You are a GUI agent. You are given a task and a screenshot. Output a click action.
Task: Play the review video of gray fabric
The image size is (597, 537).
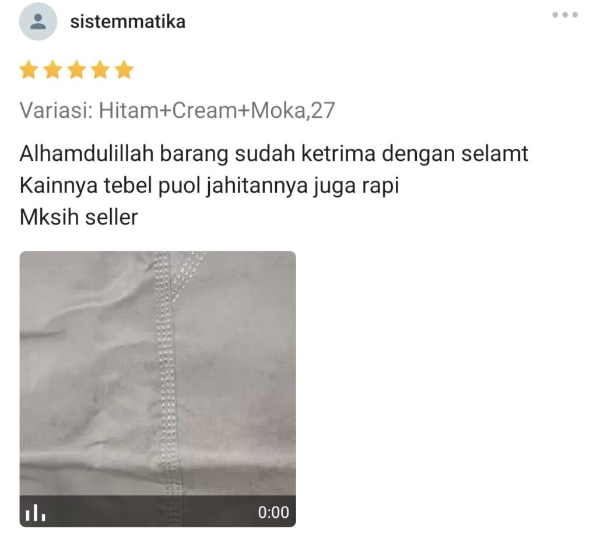click(x=157, y=389)
